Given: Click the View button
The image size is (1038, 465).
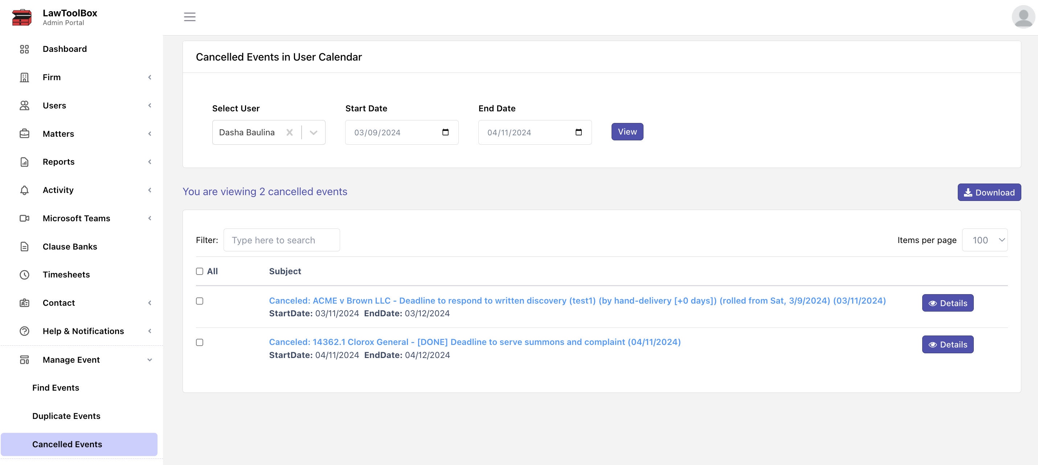Looking at the screenshot, I should coord(627,132).
